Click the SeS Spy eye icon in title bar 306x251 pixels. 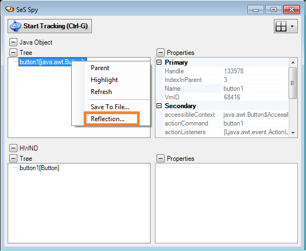(x=9, y=9)
